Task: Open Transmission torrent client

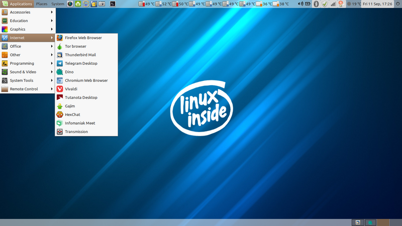Action: tap(86, 132)
